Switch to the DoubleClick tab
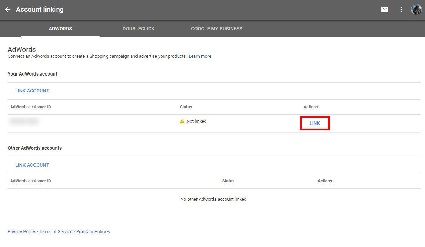Image resolution: width=425 pixels, height=247 pixels. coord(139,29)
